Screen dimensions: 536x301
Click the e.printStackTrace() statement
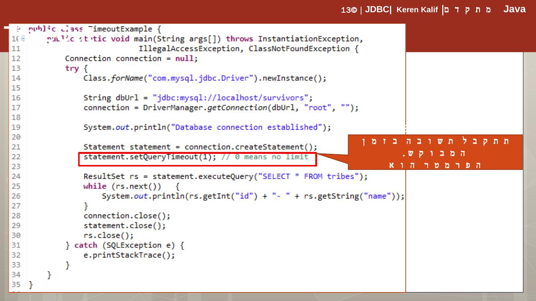[129, 255]
